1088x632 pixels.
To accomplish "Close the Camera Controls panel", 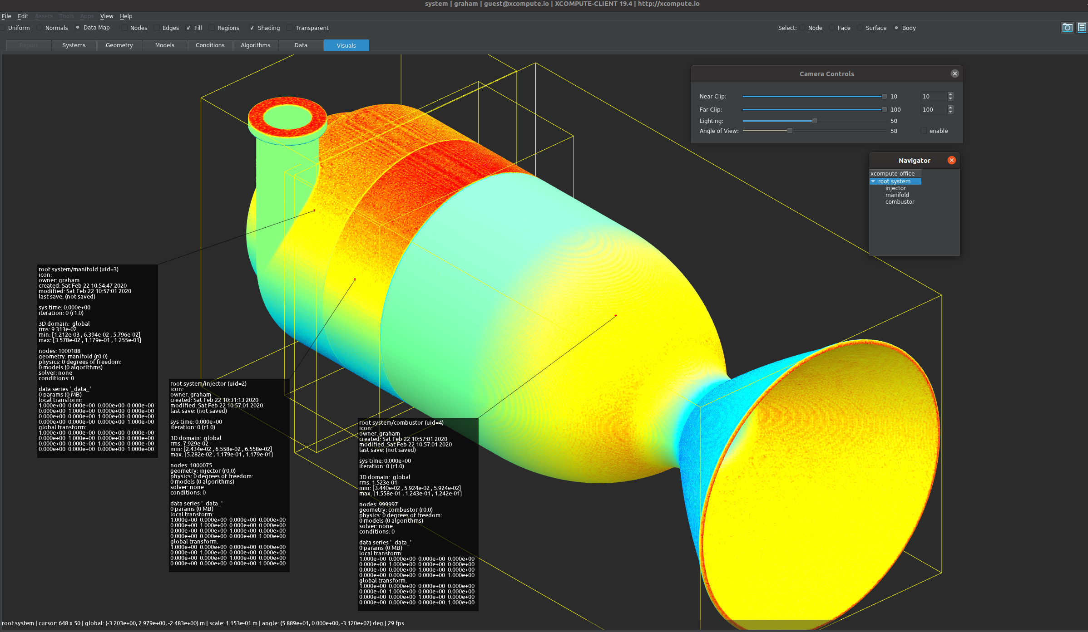I will [x=954, y=73].
